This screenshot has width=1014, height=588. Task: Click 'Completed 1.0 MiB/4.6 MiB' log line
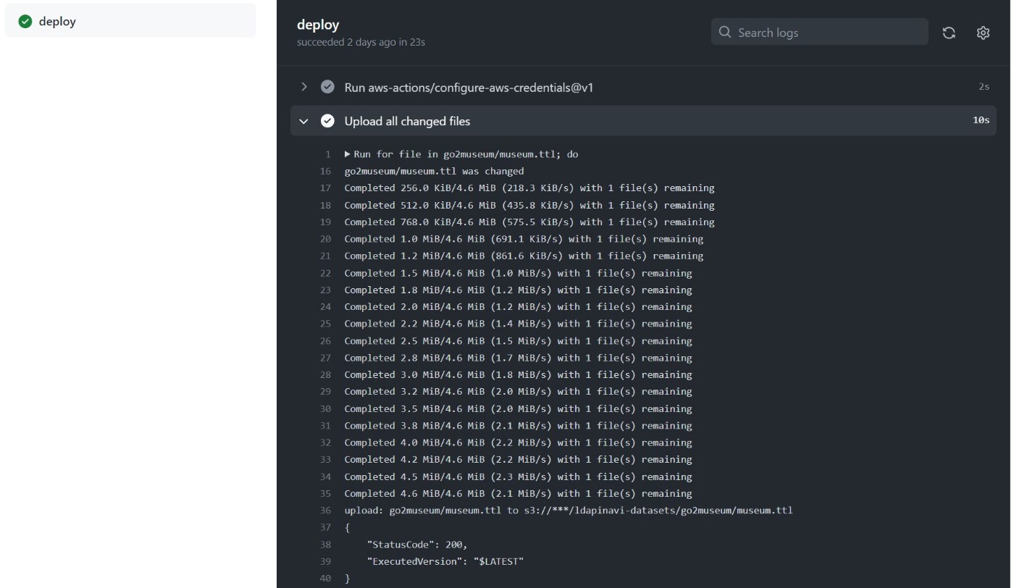(524, 239)
